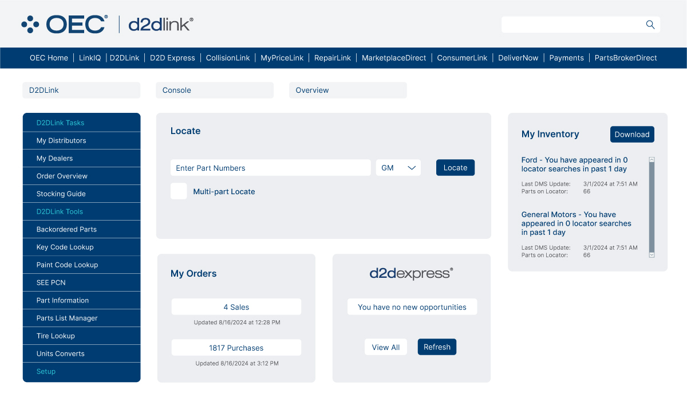Click 'You have no new opportunities' message
This screenshot has width=687, height=401.
tap(412, 307)
